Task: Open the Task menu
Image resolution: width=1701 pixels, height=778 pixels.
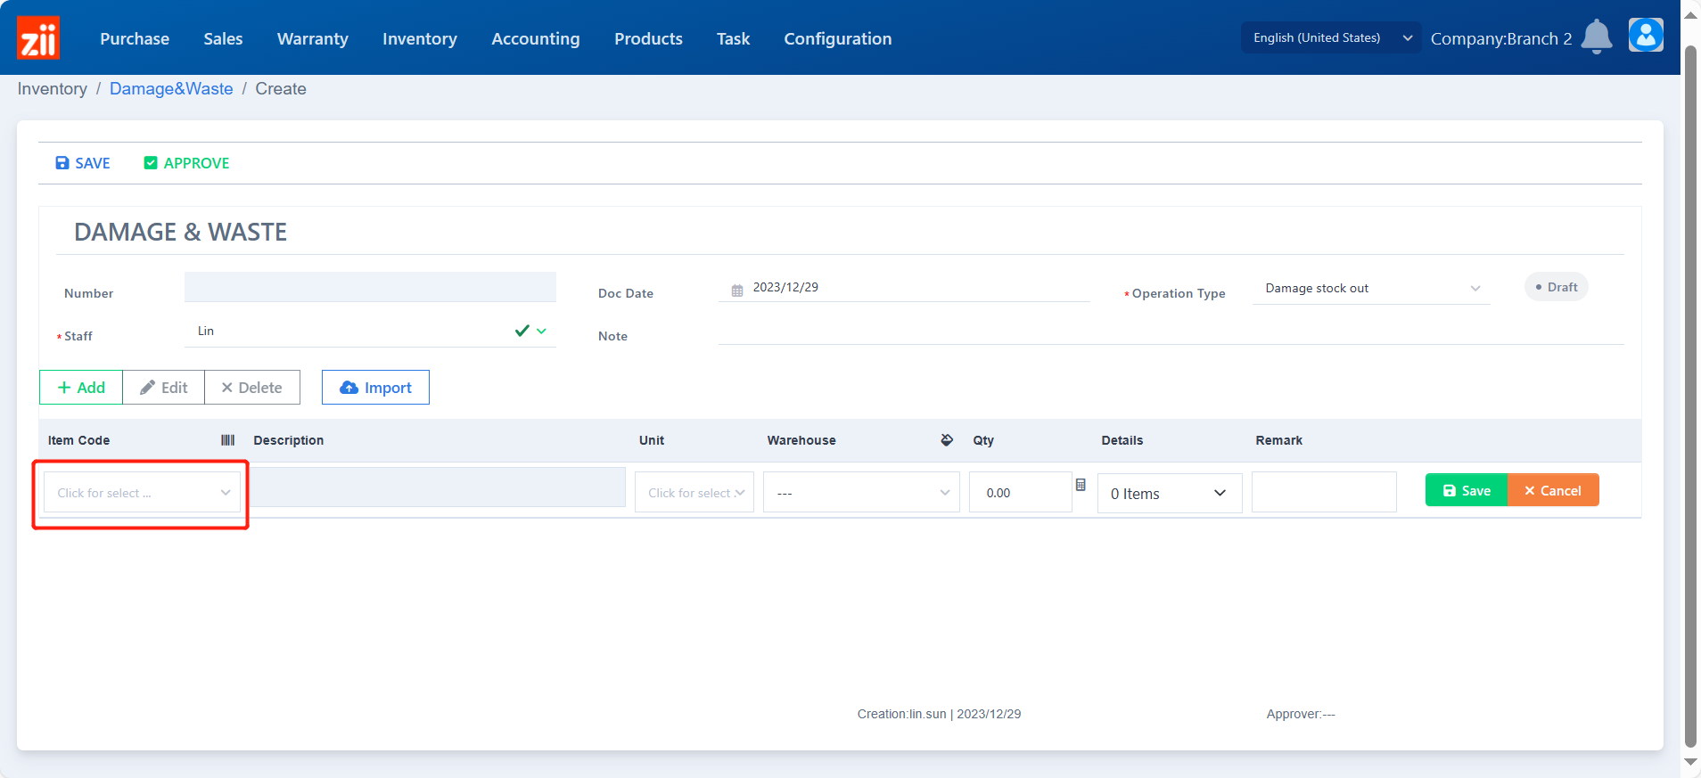Action: [x=733, y=38]
